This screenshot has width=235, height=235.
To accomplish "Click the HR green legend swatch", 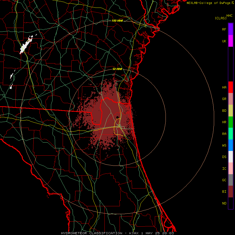I will click(231, 122).
